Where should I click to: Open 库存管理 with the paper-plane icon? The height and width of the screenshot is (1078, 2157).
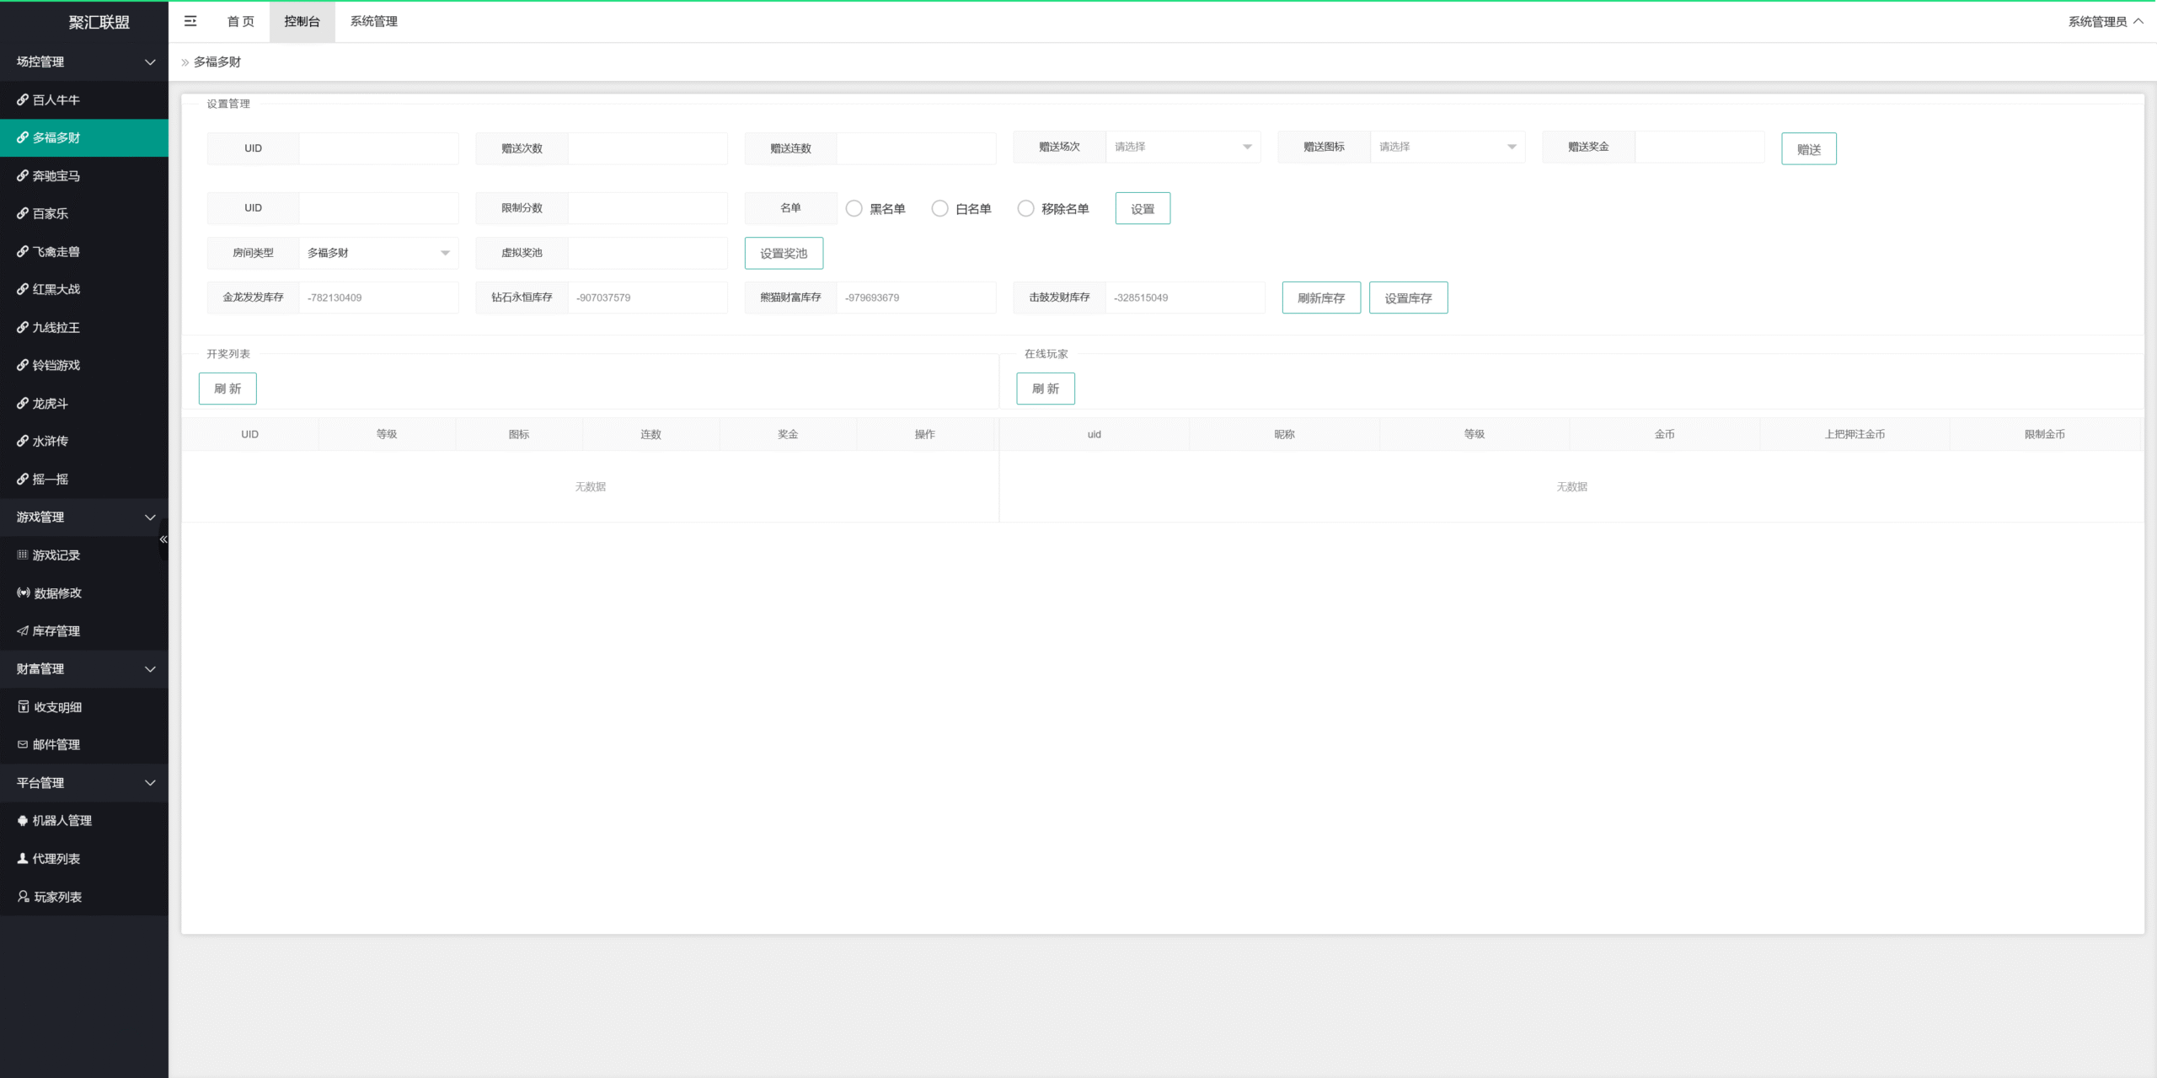(56, 630)
